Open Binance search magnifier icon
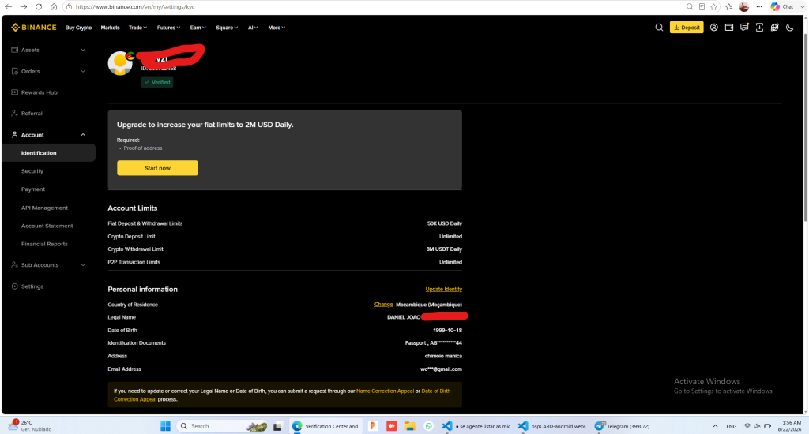Viewport: 809px width, 434px height. (x=659, y=28)
